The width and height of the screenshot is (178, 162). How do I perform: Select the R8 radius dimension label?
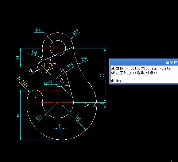[31, 71]
